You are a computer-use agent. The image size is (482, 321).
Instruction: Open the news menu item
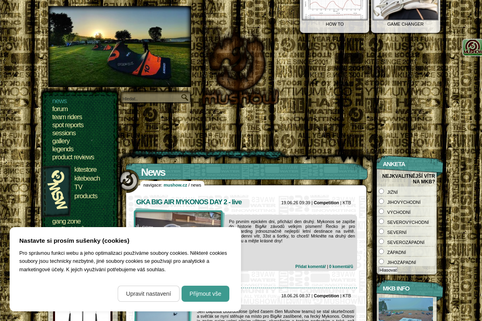pyautogui.click(x=59, y=101)
